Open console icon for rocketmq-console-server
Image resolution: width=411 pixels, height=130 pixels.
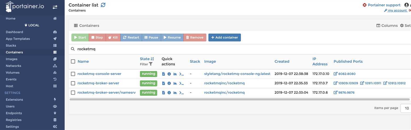pos(181,74)
